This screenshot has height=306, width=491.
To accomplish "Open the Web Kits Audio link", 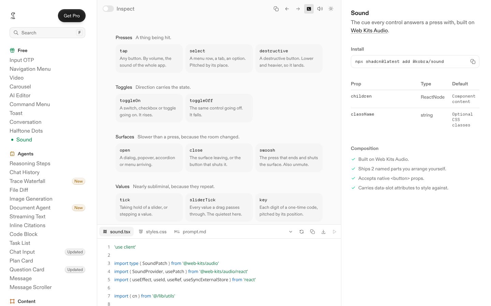I will (369, 31).
